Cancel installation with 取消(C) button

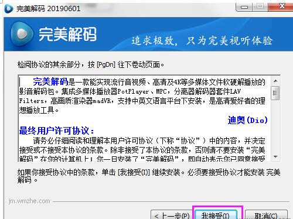266,215
